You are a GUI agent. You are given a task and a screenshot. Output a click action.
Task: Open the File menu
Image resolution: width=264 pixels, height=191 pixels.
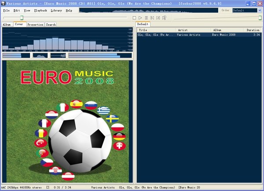7,11
